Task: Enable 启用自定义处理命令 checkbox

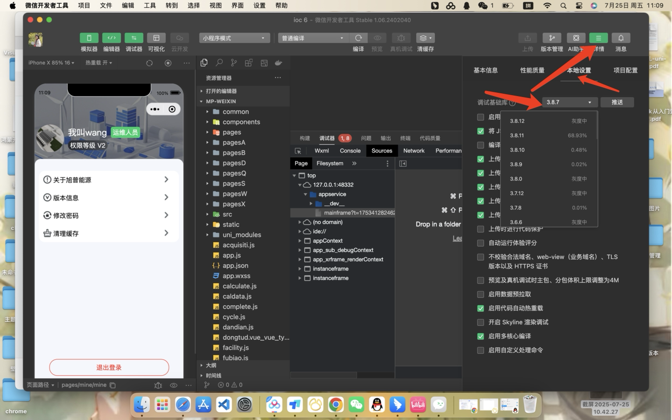Action: tap(481, 350)
